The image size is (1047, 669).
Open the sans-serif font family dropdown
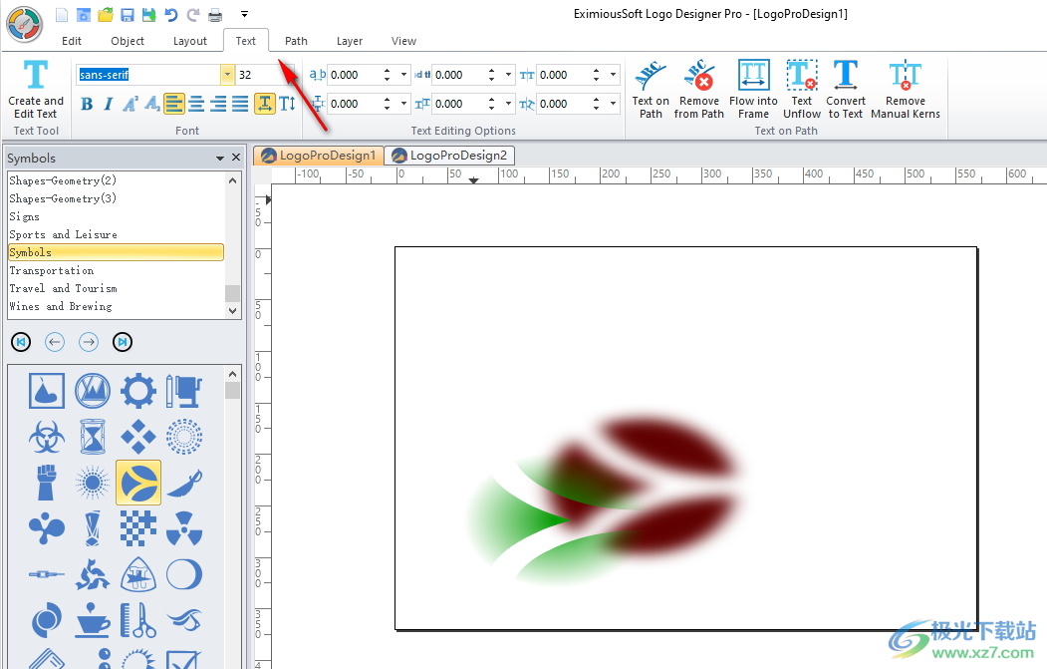227,74
